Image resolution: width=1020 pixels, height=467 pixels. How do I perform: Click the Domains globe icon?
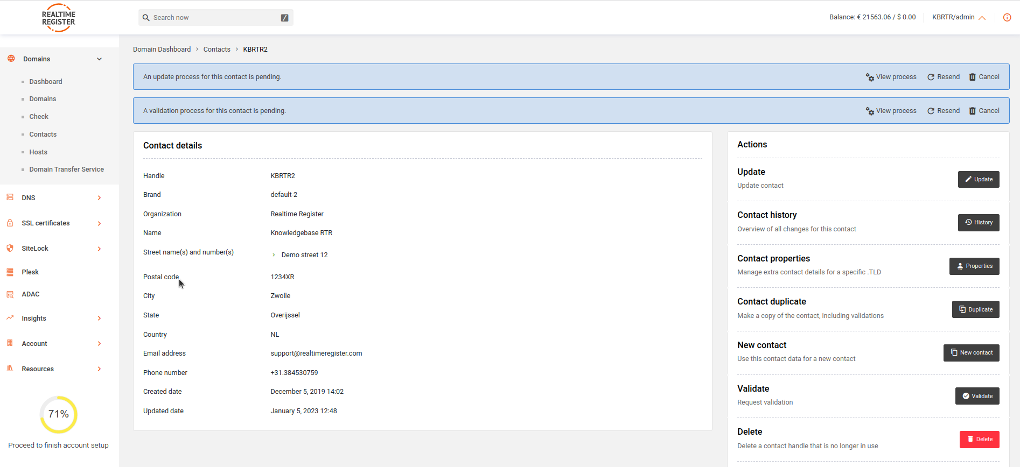[x=11, y=59]
